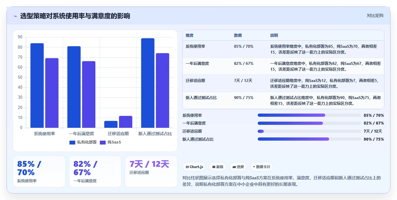Click the 系统使用率 progress bar

coord(309,115)
